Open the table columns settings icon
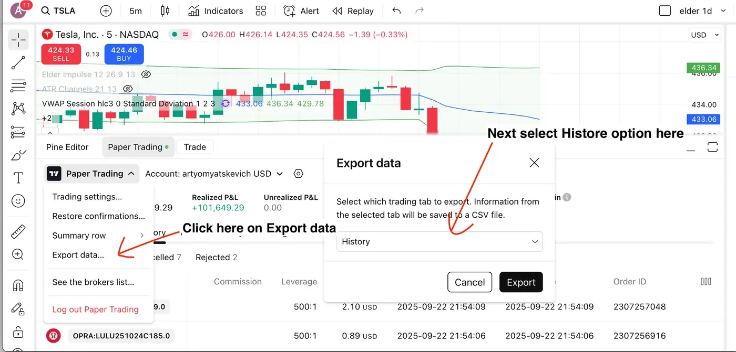736x352 pixels. click(706, 282)
